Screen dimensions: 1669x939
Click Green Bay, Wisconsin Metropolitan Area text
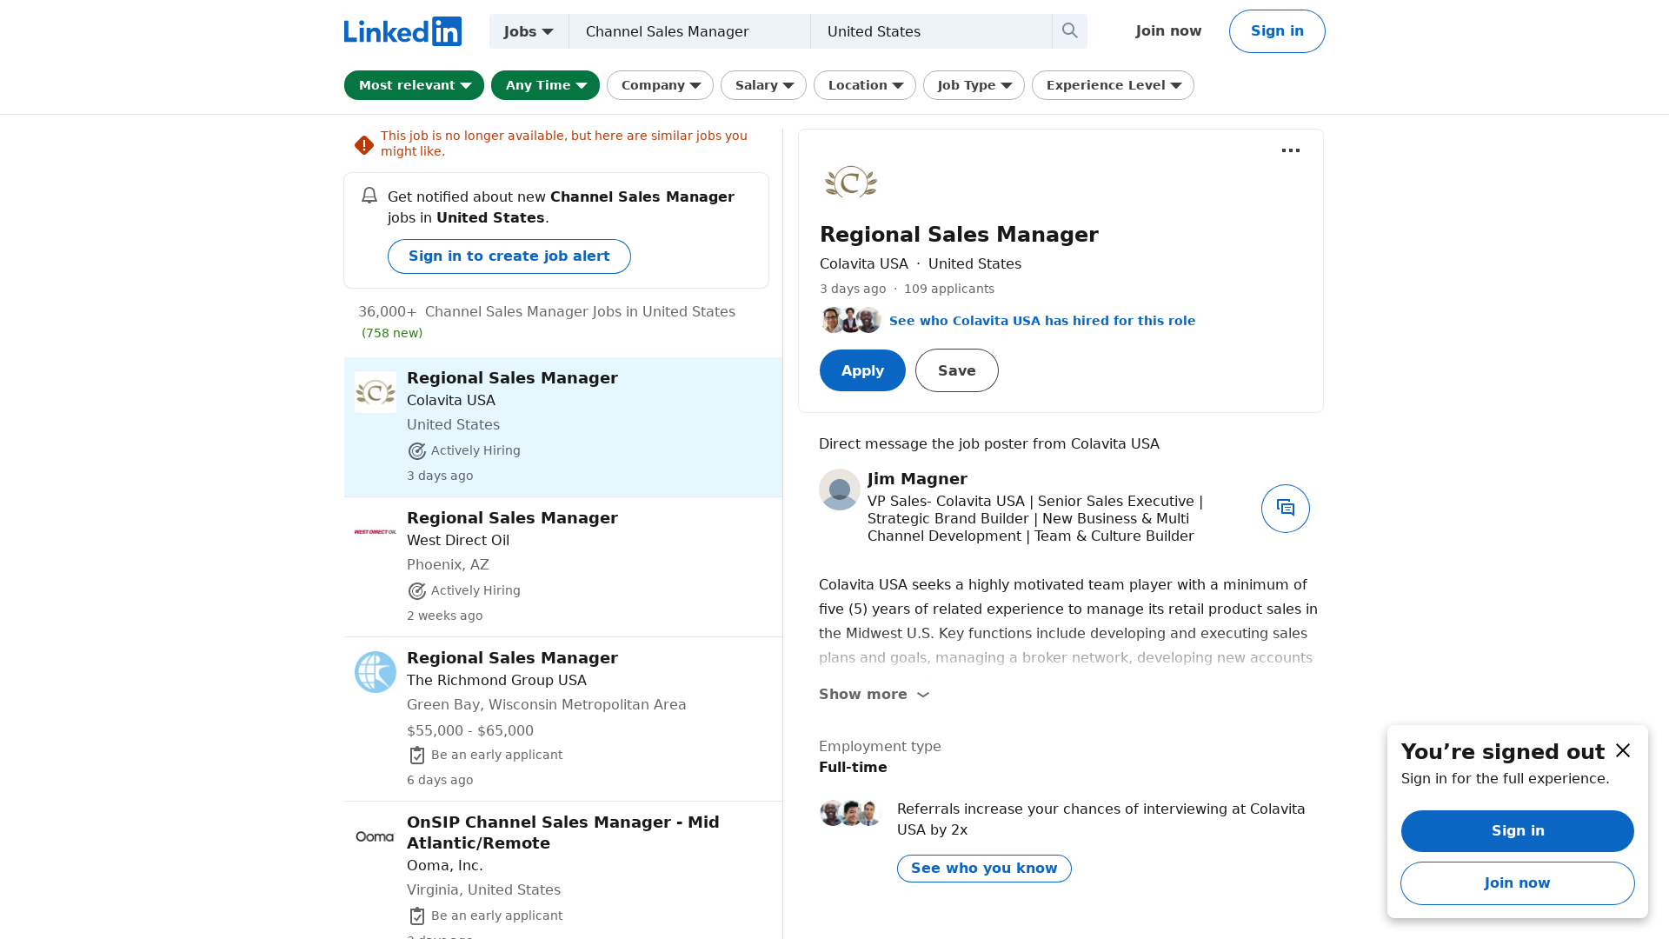click(547, 705)
